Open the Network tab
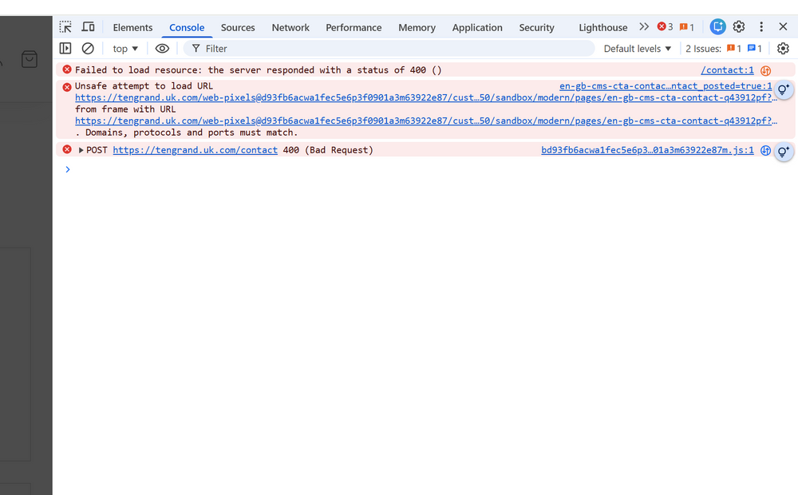 pyautogui.click(x=290, y=27)
